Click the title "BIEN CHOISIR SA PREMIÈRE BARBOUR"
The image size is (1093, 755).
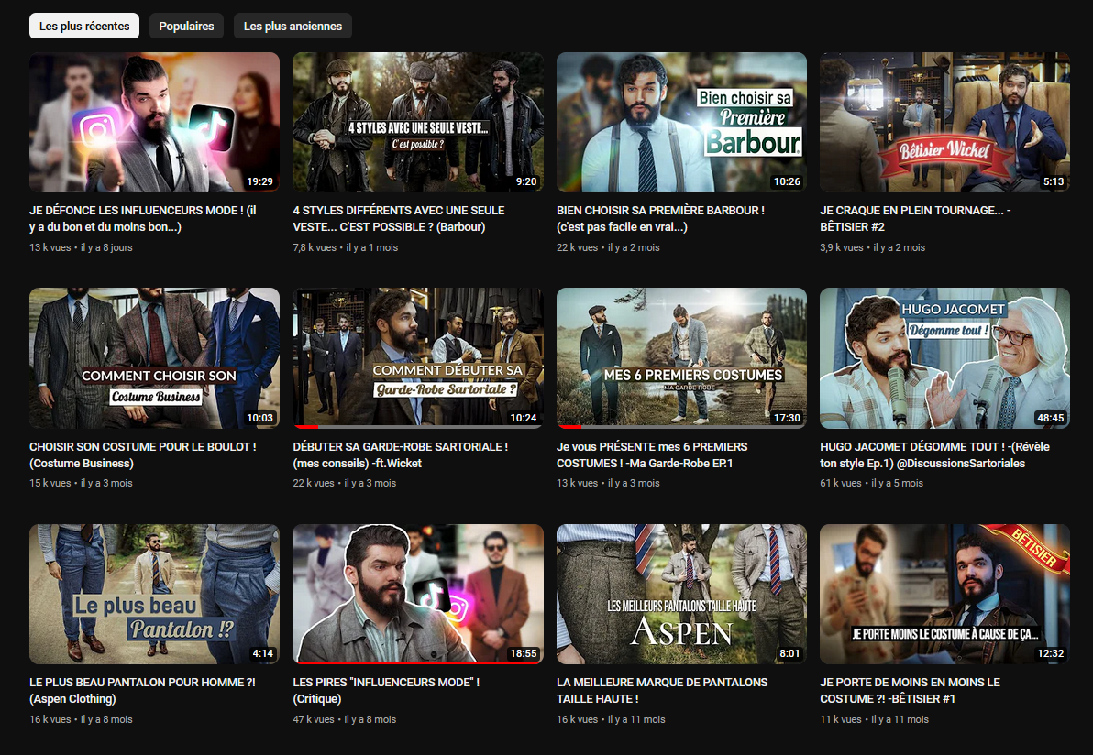coord(660,211)
